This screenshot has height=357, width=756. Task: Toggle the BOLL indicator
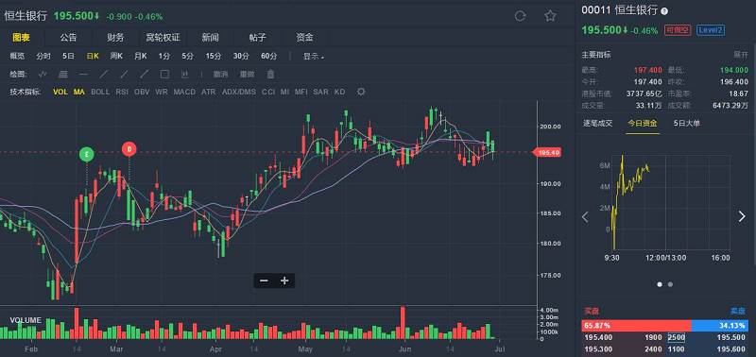click(100, 92)
